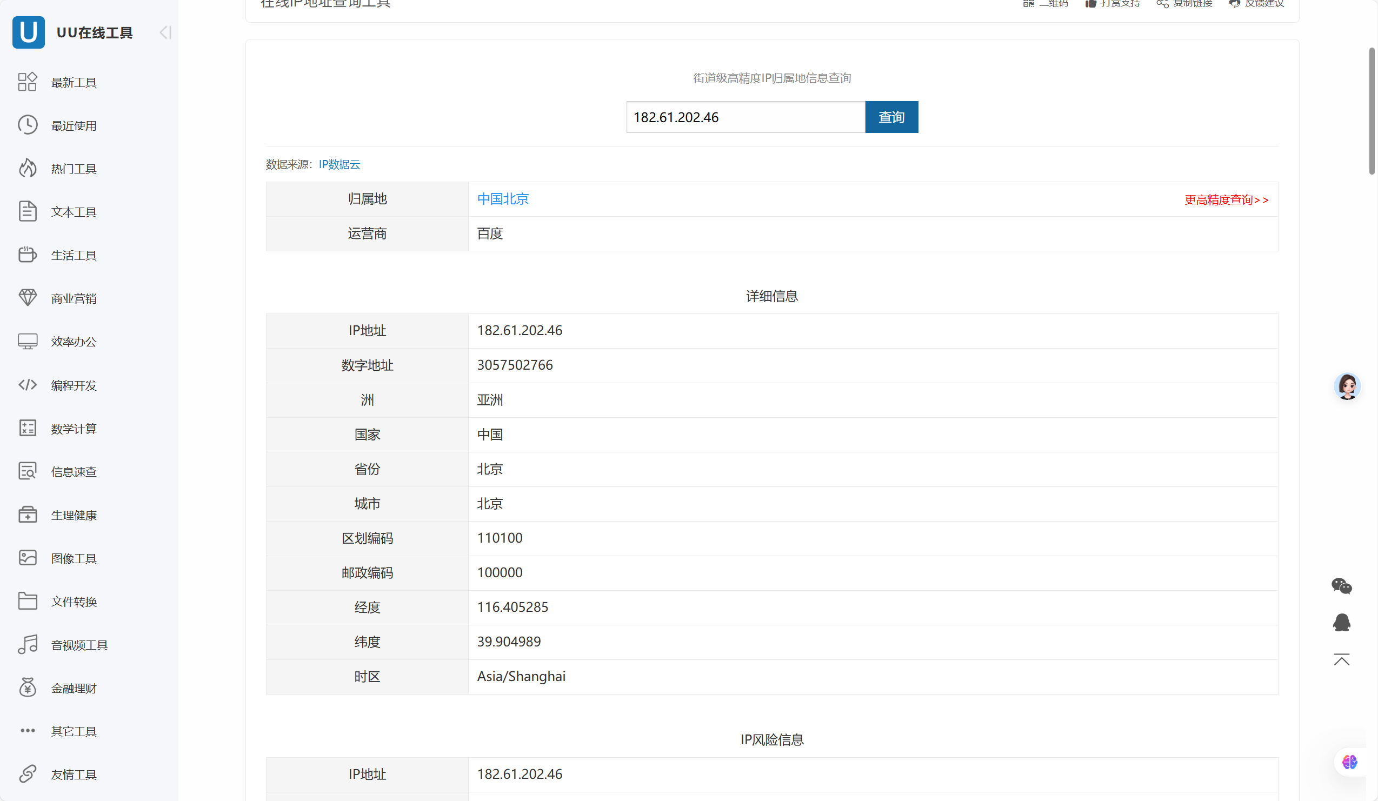The width and height of the screenshot is (1378, 801).
Task: Select the 音视频工具 sidebar icon
Action: pos(28,644)
